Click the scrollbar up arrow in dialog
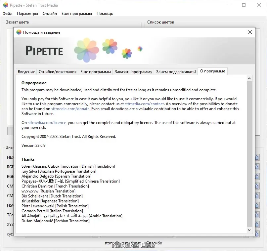 click(249, 78)
